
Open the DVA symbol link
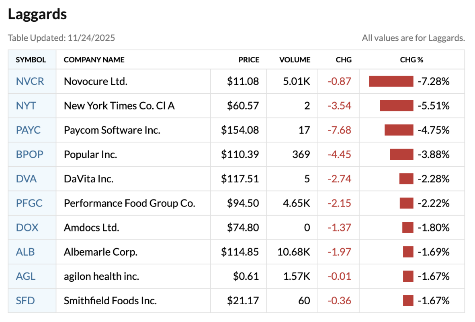26,179
